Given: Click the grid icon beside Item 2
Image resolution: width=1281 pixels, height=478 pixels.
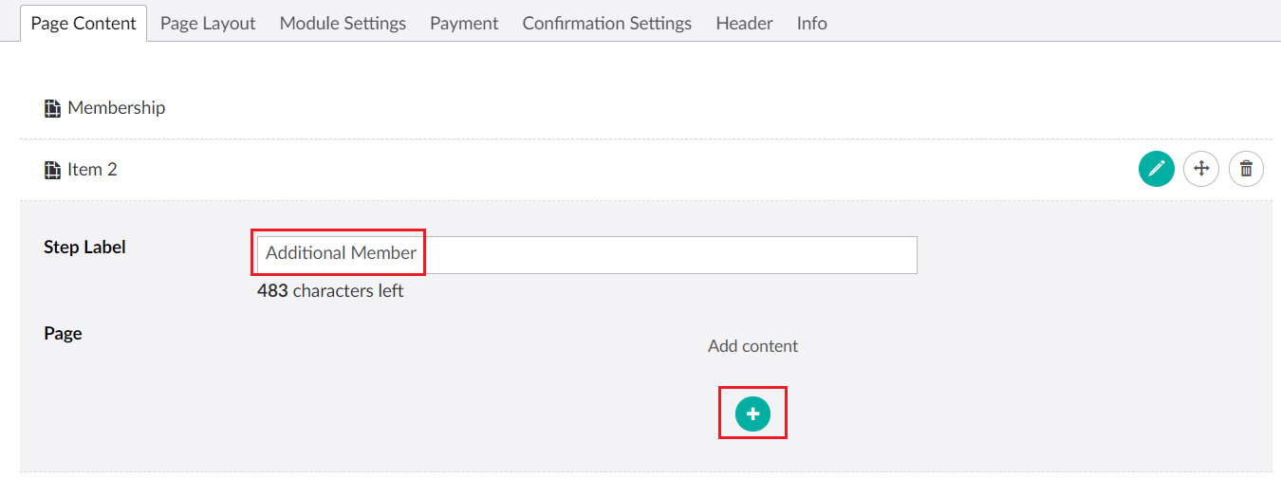Looking at the screenshot, I should click(x=52, y=171).
